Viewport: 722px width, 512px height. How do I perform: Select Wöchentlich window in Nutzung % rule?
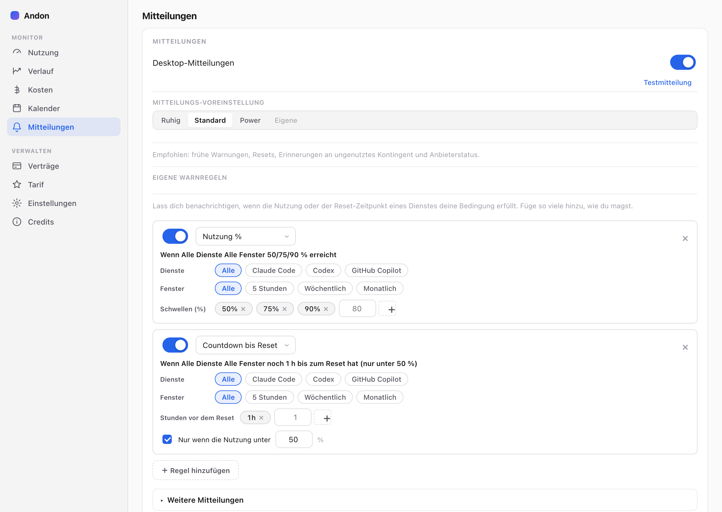click(x=325, y=288)
